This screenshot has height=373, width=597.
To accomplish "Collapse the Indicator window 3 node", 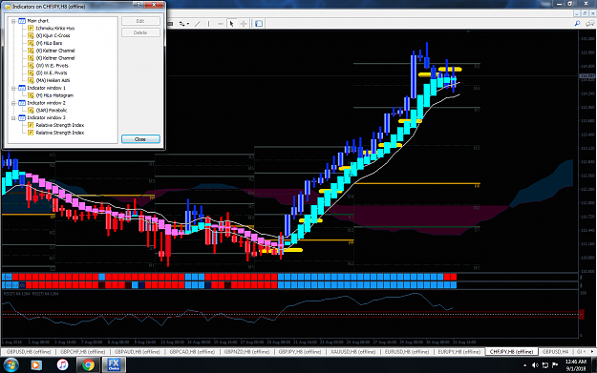I will 13,118.
